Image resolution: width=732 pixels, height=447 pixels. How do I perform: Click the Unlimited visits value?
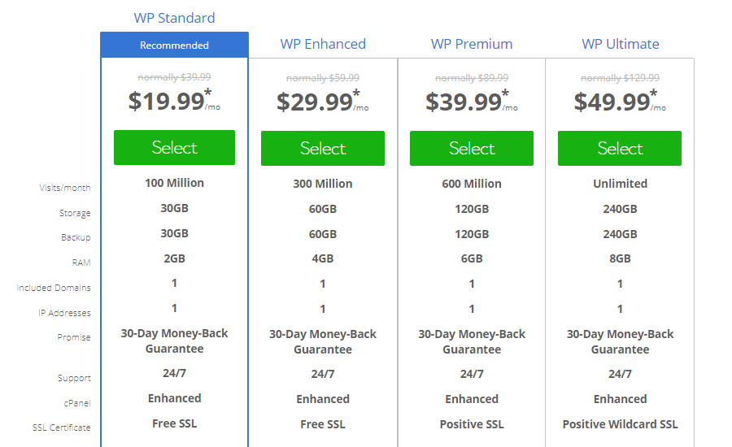pyautogui.click(x=620, y=184)
